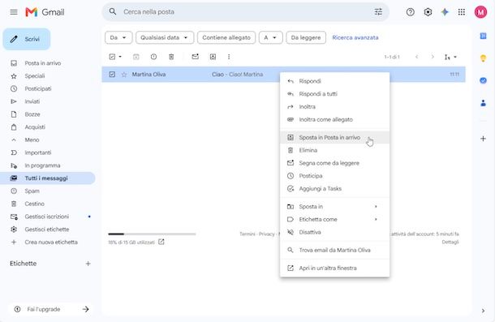495x322 pixels.
Task: Click the Cerca nella posta search field
Action: pyautogui.click(x=245, y=11)
